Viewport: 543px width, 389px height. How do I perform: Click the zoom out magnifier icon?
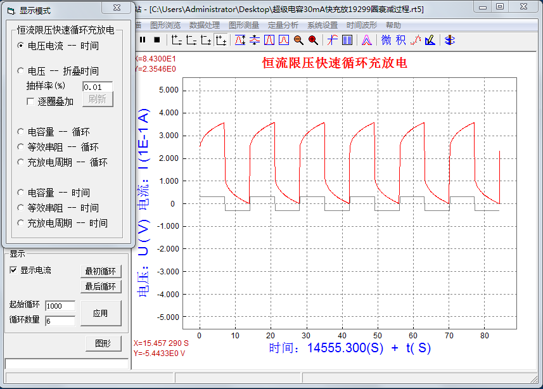tap(298, 40)
